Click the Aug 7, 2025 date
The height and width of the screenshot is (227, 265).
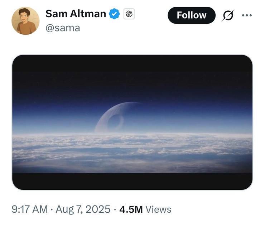[x=83, y=209]
